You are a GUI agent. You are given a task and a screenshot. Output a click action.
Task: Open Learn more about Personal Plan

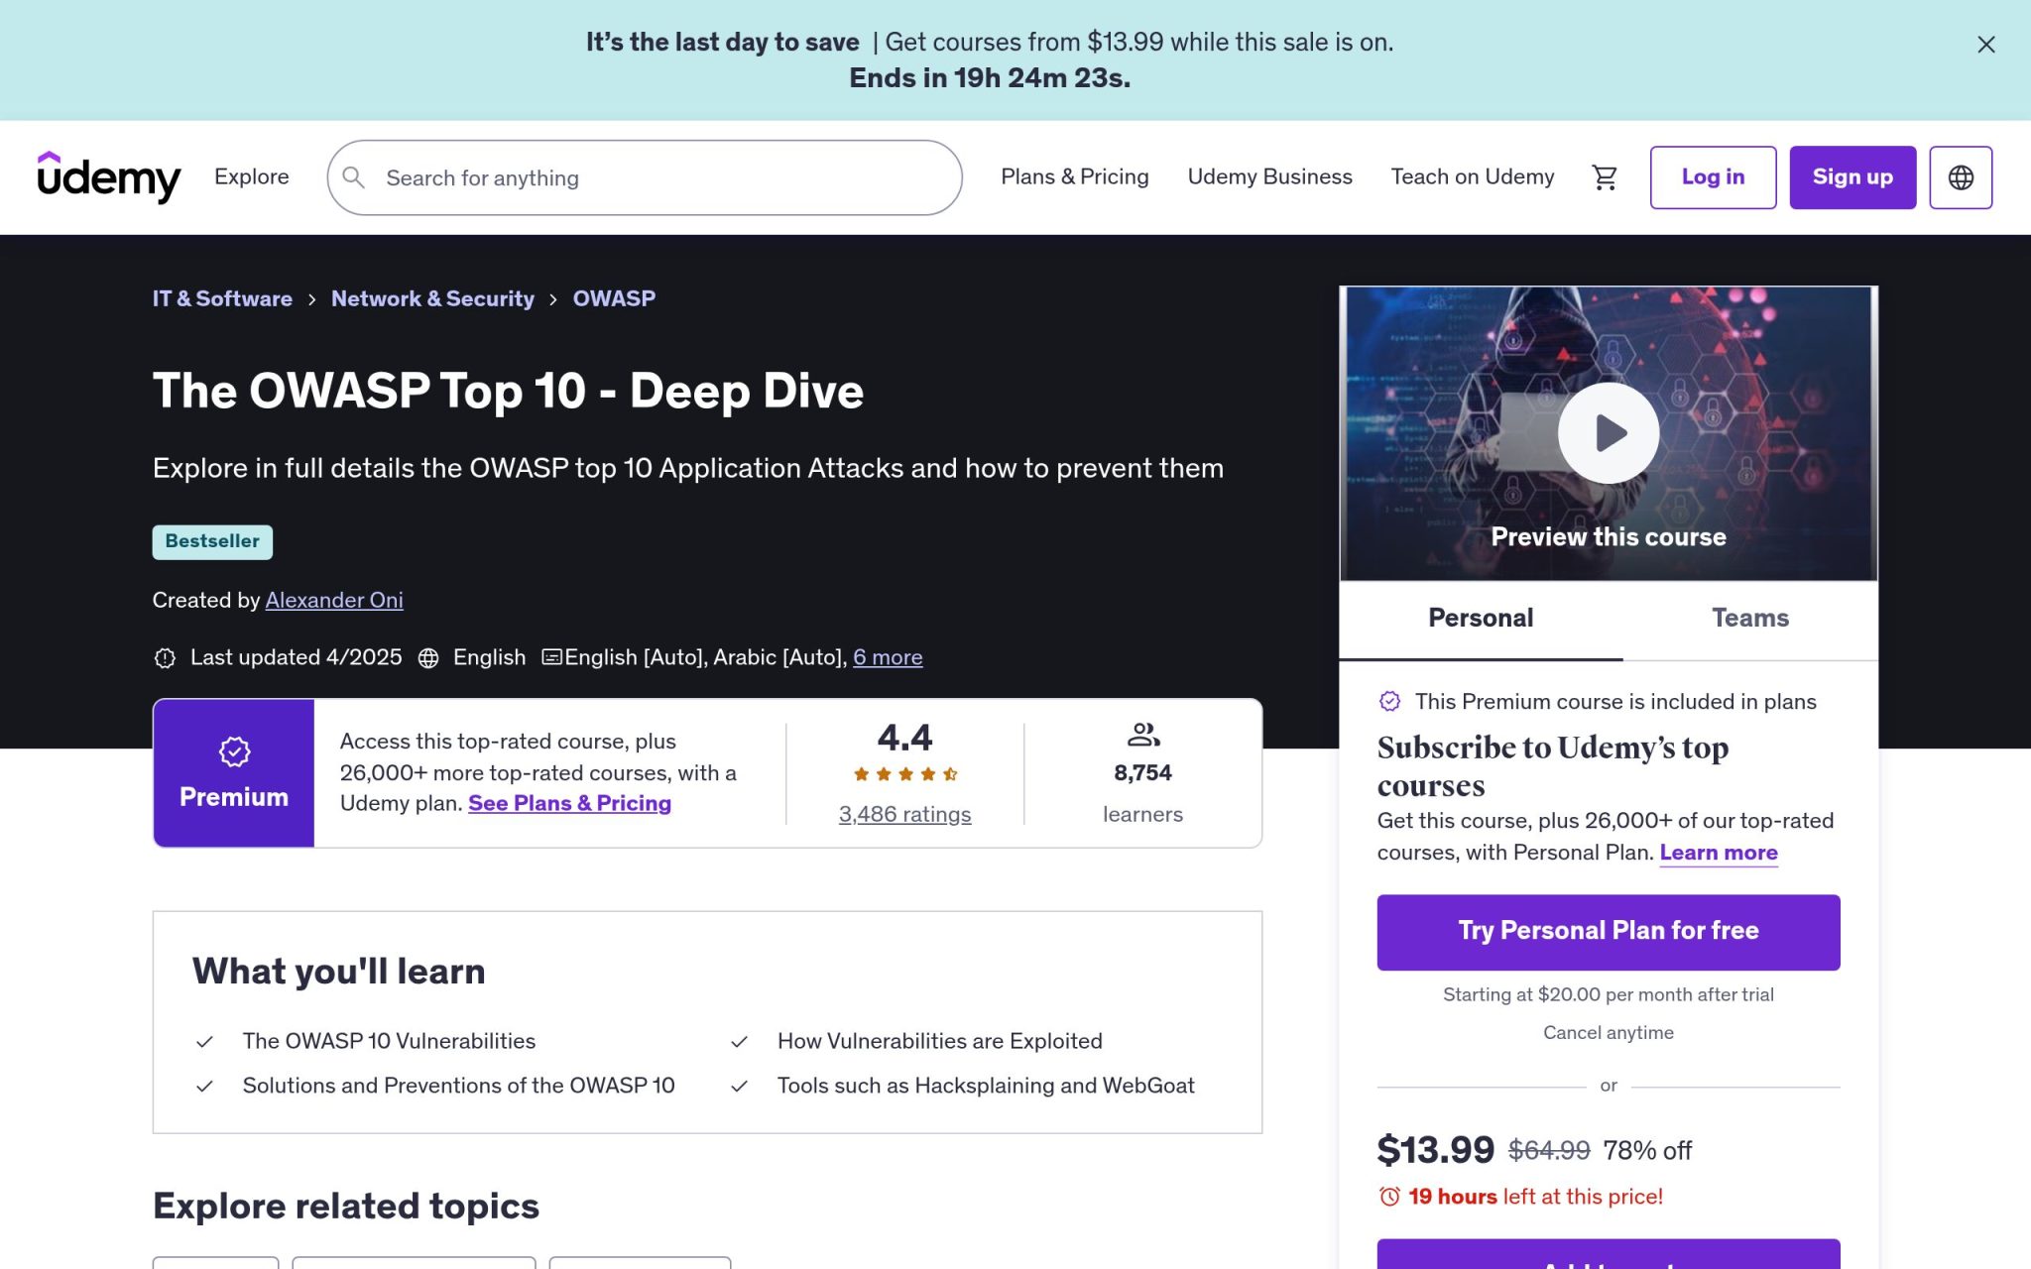pyautogui.click(x=1719, y=853)
